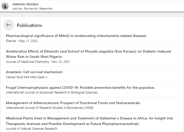The height and width of the screenshot is (132, 184).
Task: Open Physalis angulata leaf extract publication
Action: click(88, 54)
